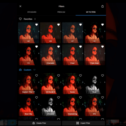Favorite the Downsizing filter heart
126x126 pixels.
(80, 97)
